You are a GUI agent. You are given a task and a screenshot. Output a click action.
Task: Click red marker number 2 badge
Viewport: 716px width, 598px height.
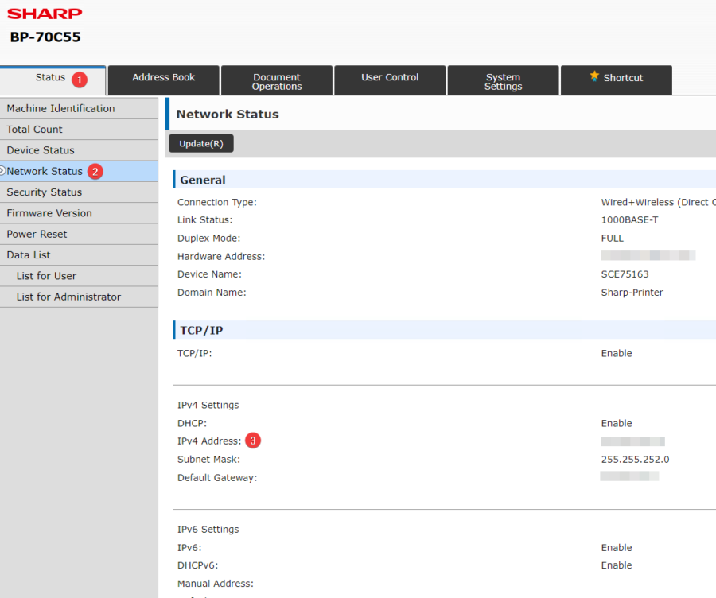(x=95, y=171)
